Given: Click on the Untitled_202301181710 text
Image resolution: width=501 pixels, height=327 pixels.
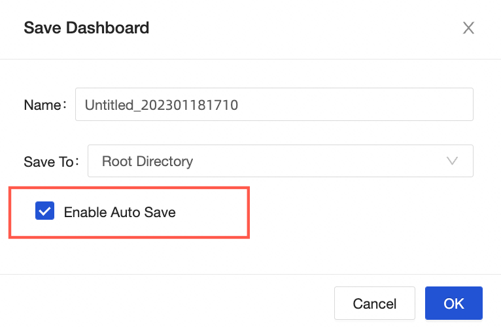Looking at the screenshot, I should pyautogui.click(x=161, y=105).
